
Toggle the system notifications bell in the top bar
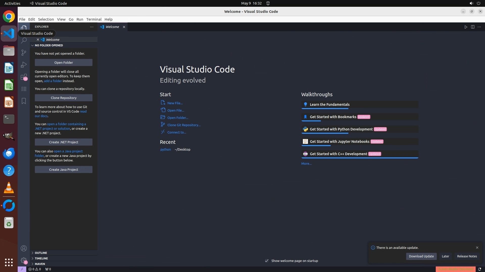pos(268,3)
